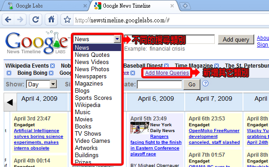This screenshot has width=269, height=167.
Task: Click the address bar URL field
Action: (x=171, y=20)
